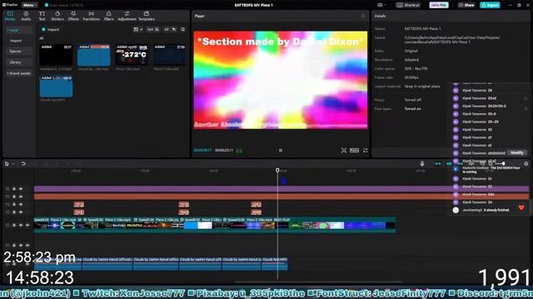This screenshot has height=299, width=533.
Task: Open the Stickers panel icon
Action: [x=57, y=13]
